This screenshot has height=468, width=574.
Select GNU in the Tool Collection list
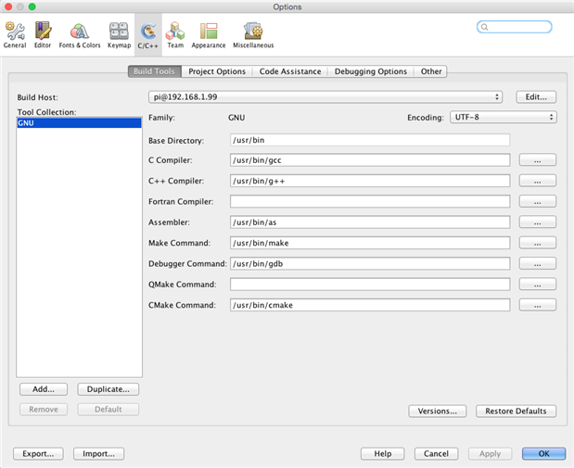pyautogui.click(x=79, y=122)
